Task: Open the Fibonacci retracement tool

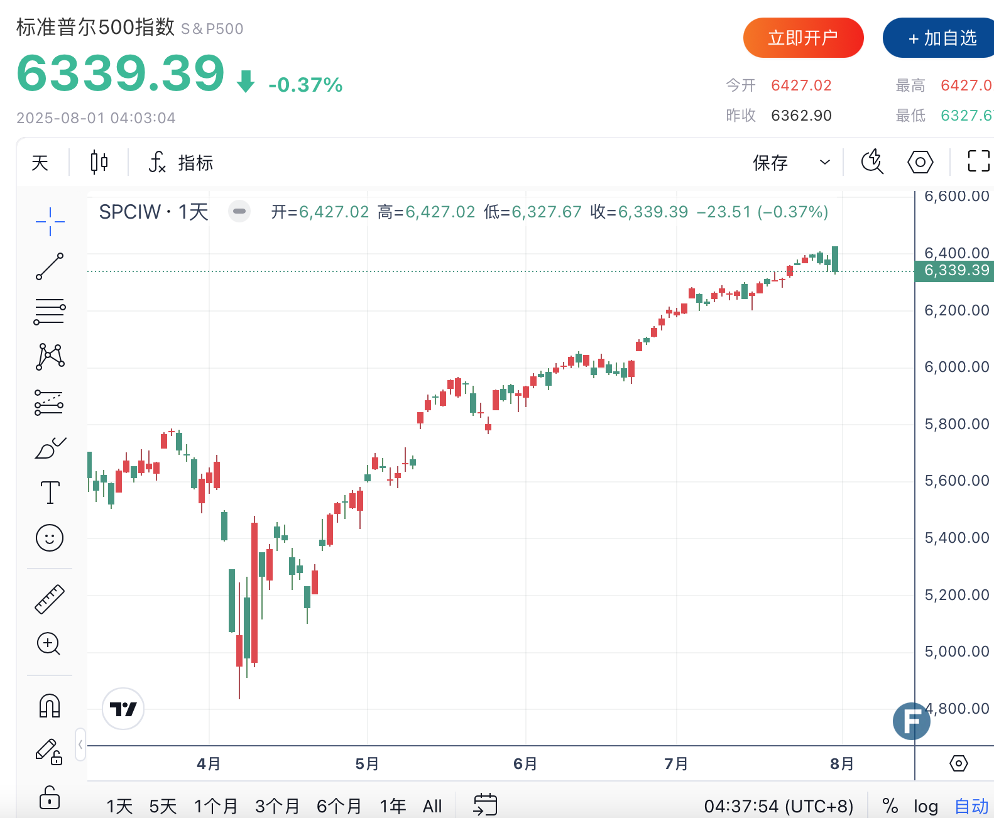Action: coord(50,312)
